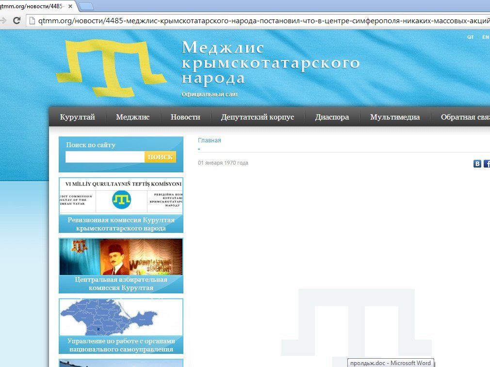
Task: Share the page via Facebook icon
Action: (487, 164)
